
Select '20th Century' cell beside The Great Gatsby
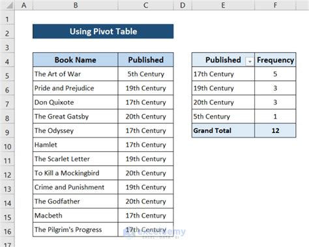[x=145, y=116]
